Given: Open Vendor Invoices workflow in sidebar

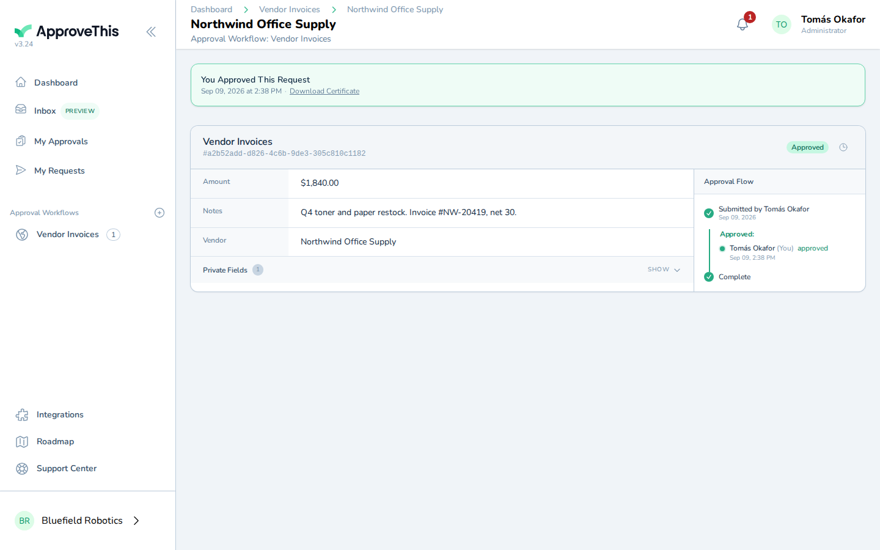Looking at the screenshot, I should coord(68,234).
